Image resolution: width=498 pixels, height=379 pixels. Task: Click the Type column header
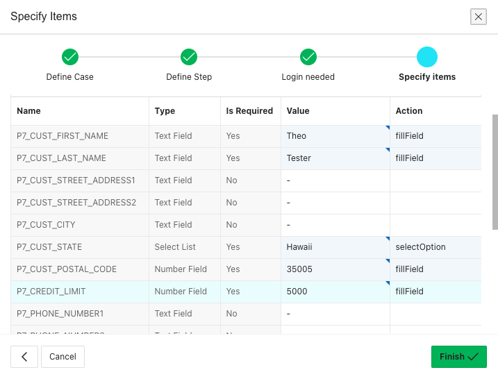click(185, 111)
